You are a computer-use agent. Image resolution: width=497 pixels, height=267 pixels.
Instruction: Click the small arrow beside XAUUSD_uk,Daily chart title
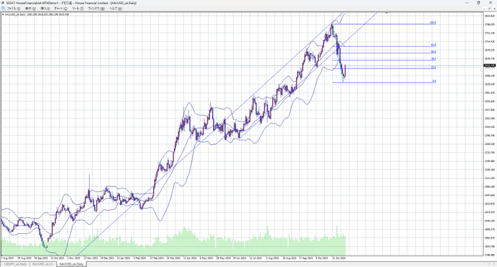pos(2,15)
